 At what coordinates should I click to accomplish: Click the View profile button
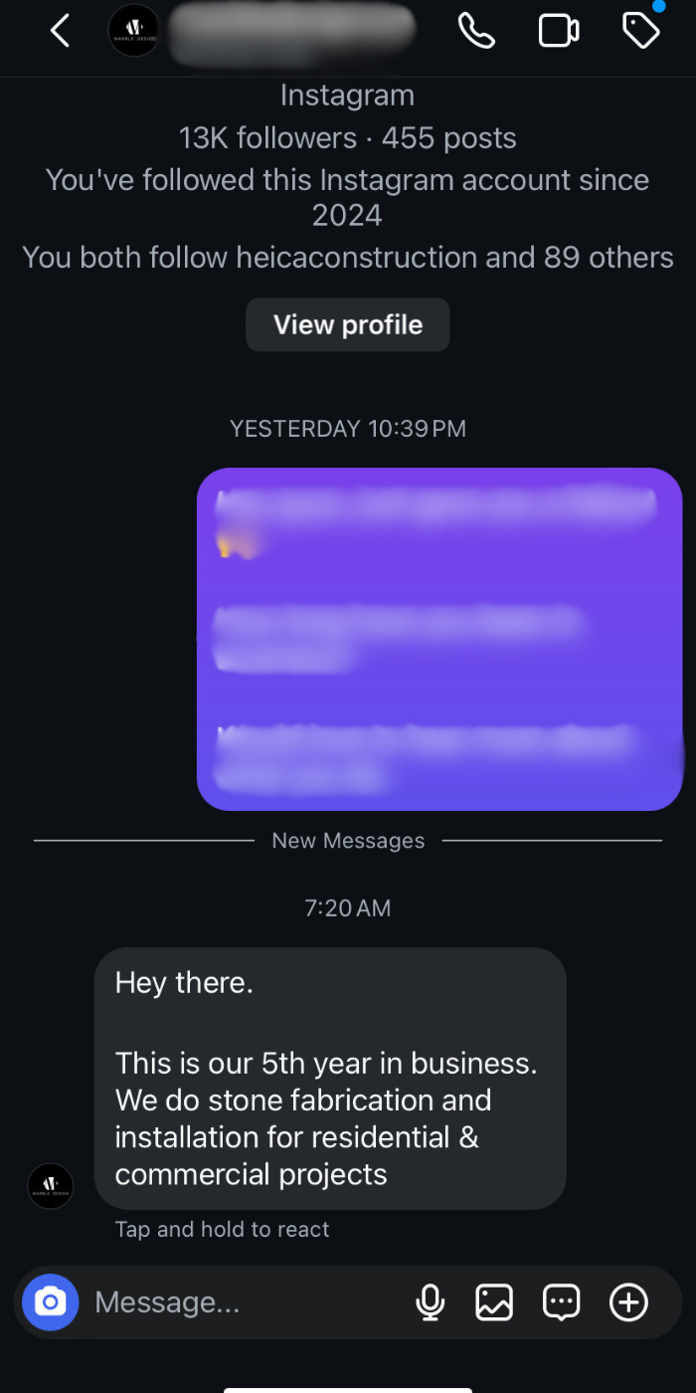tap(348, 324)
